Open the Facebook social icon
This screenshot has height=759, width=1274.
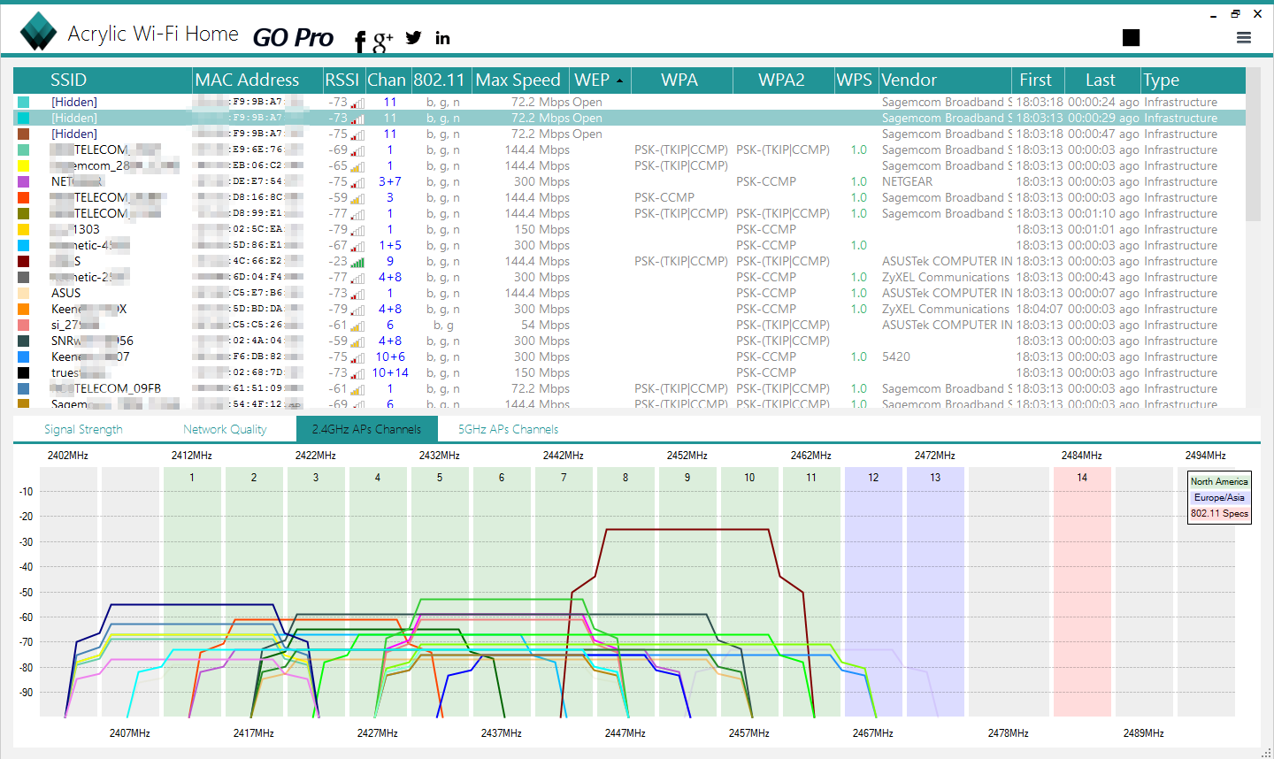point(359,41)
